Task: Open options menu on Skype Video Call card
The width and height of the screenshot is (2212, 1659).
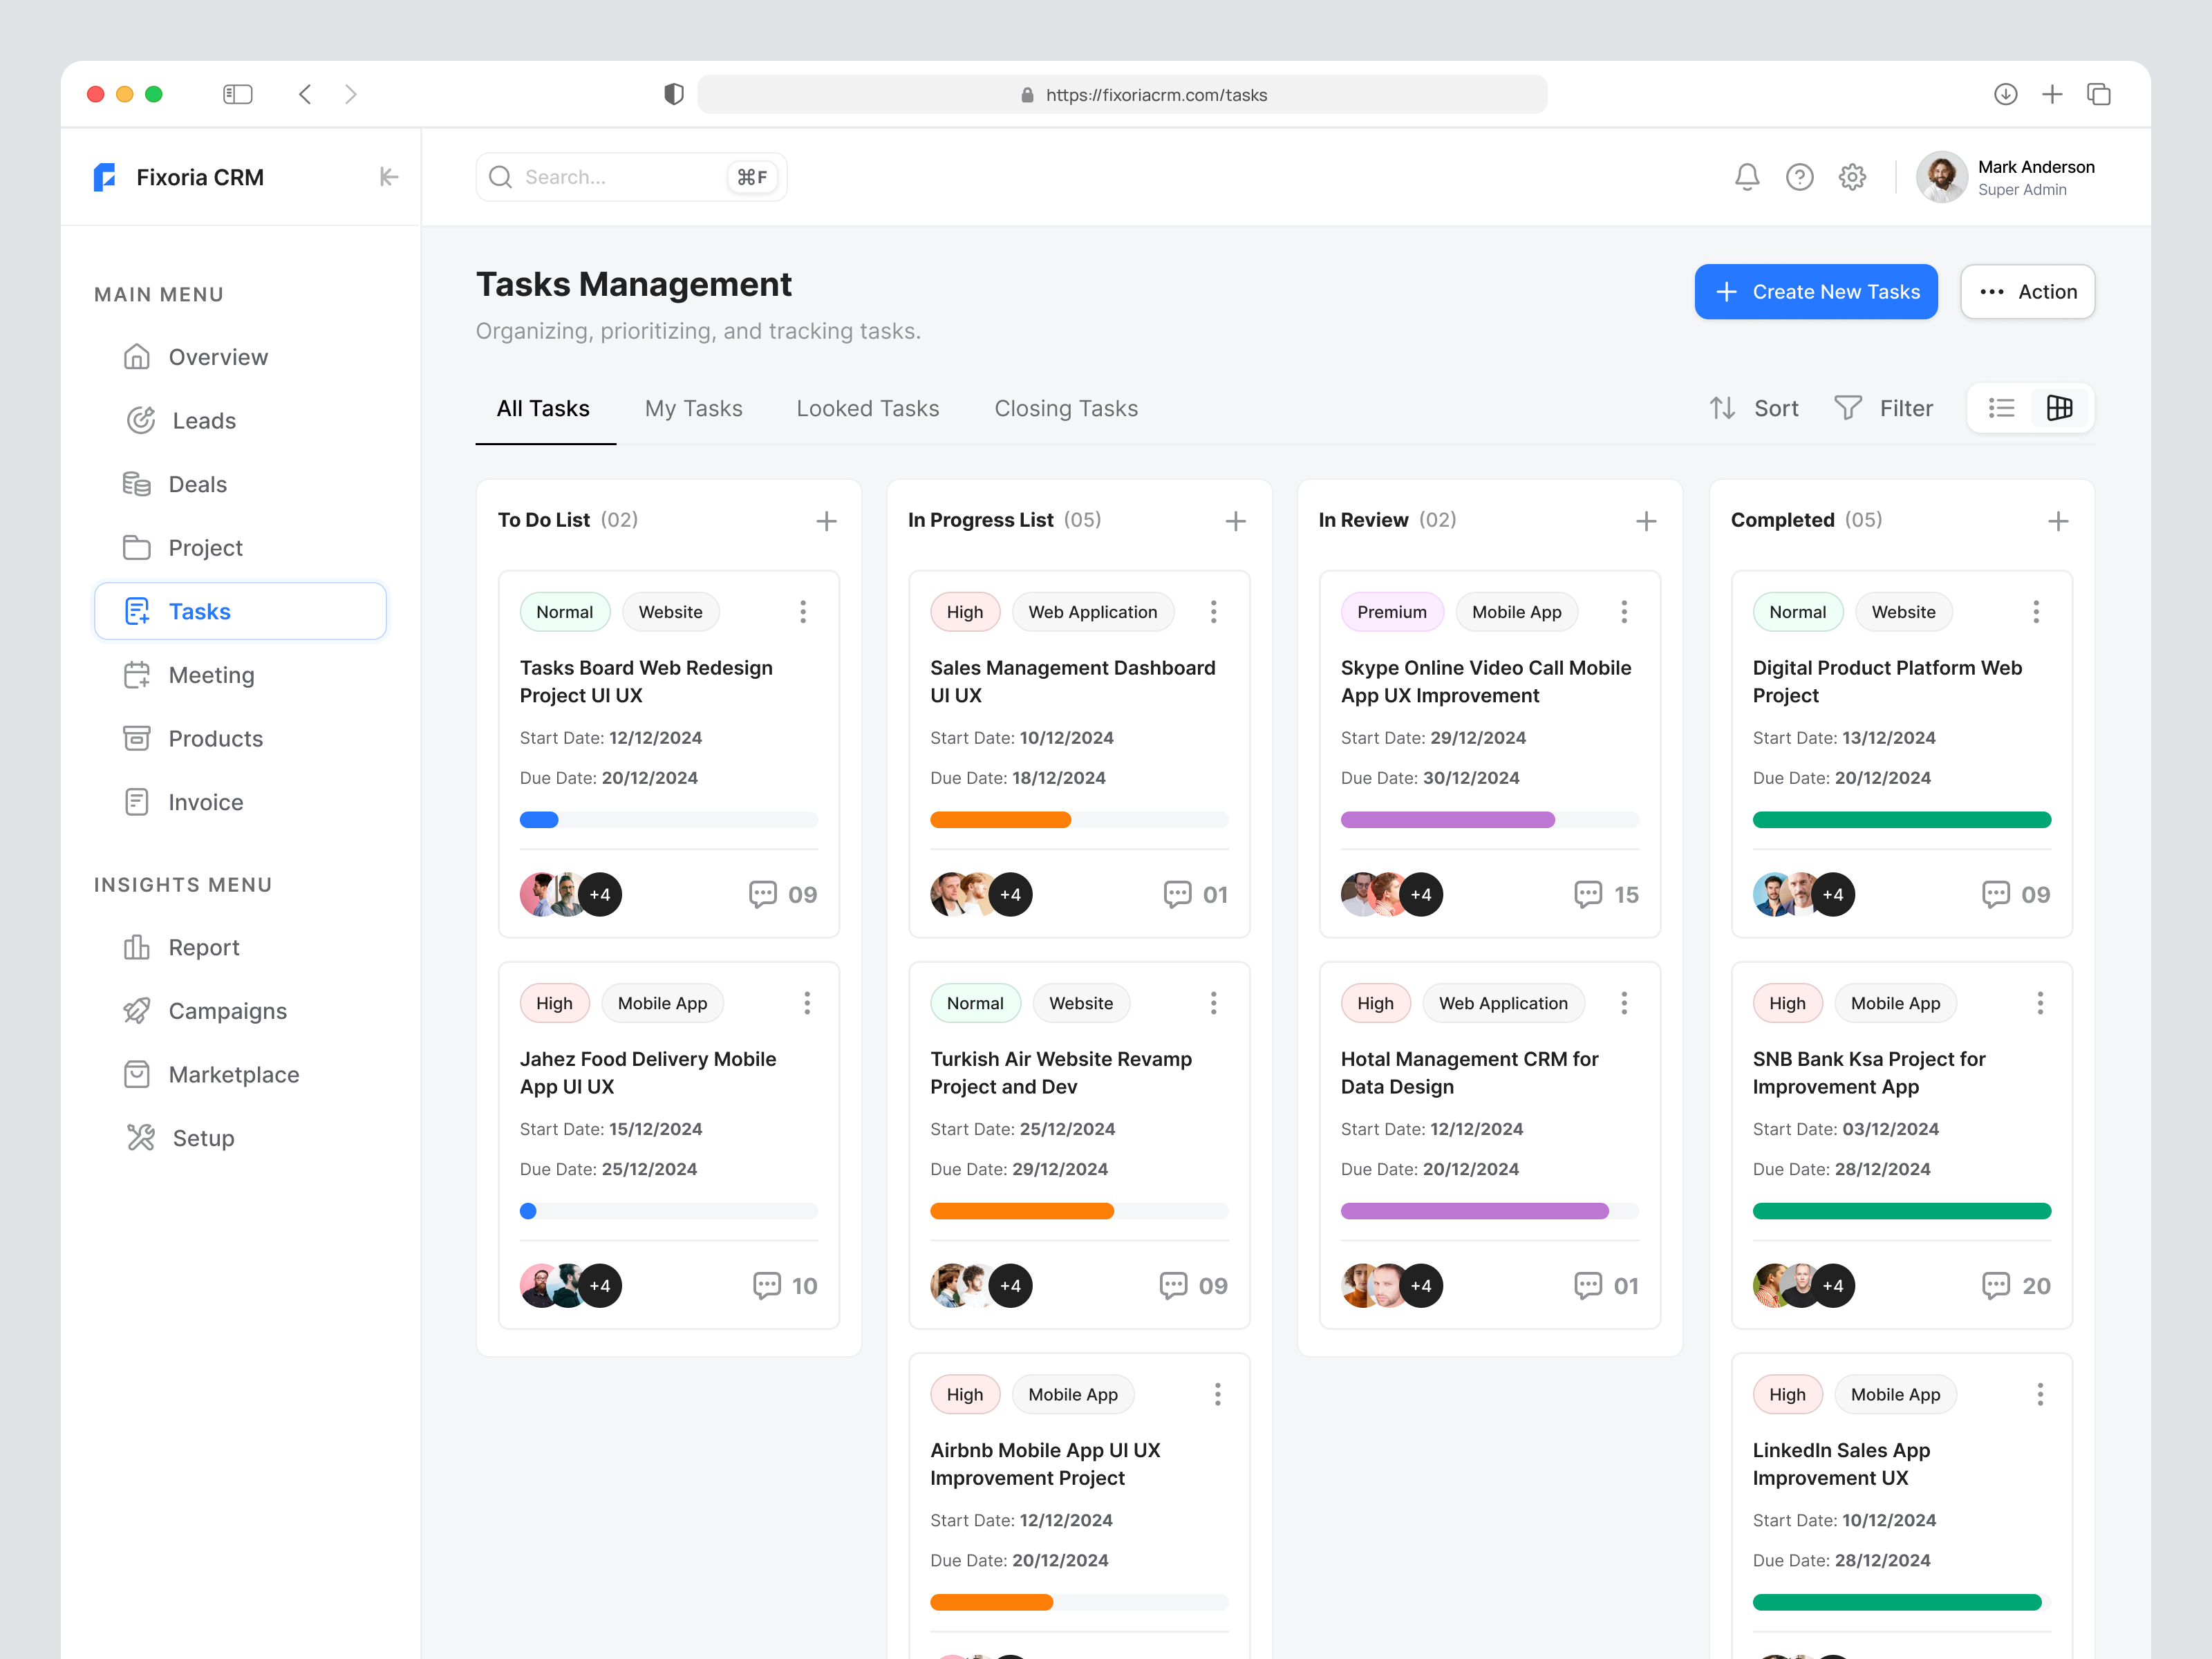Action: [x=1624, y=611]
